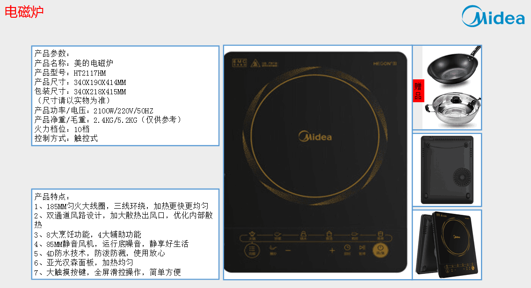Click the minus power-level button
Viewport: 531px width, 288px height.
click(x=288, y=251)
